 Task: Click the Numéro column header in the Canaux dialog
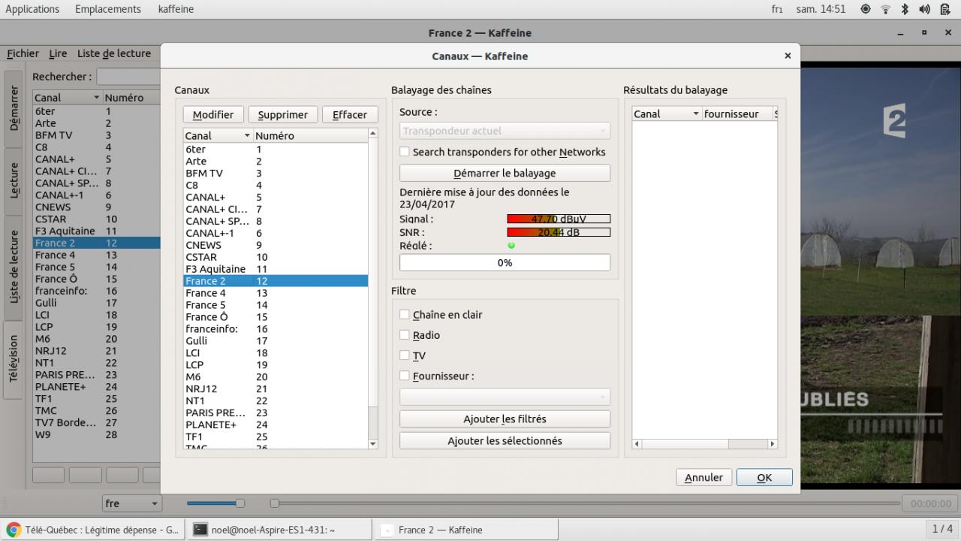tap(310, 136)
